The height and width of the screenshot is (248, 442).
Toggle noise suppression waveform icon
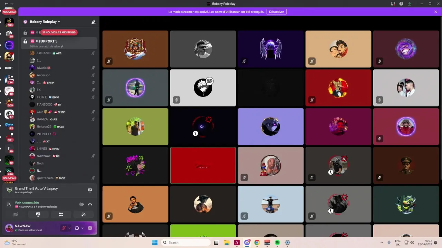click(81, 204)
